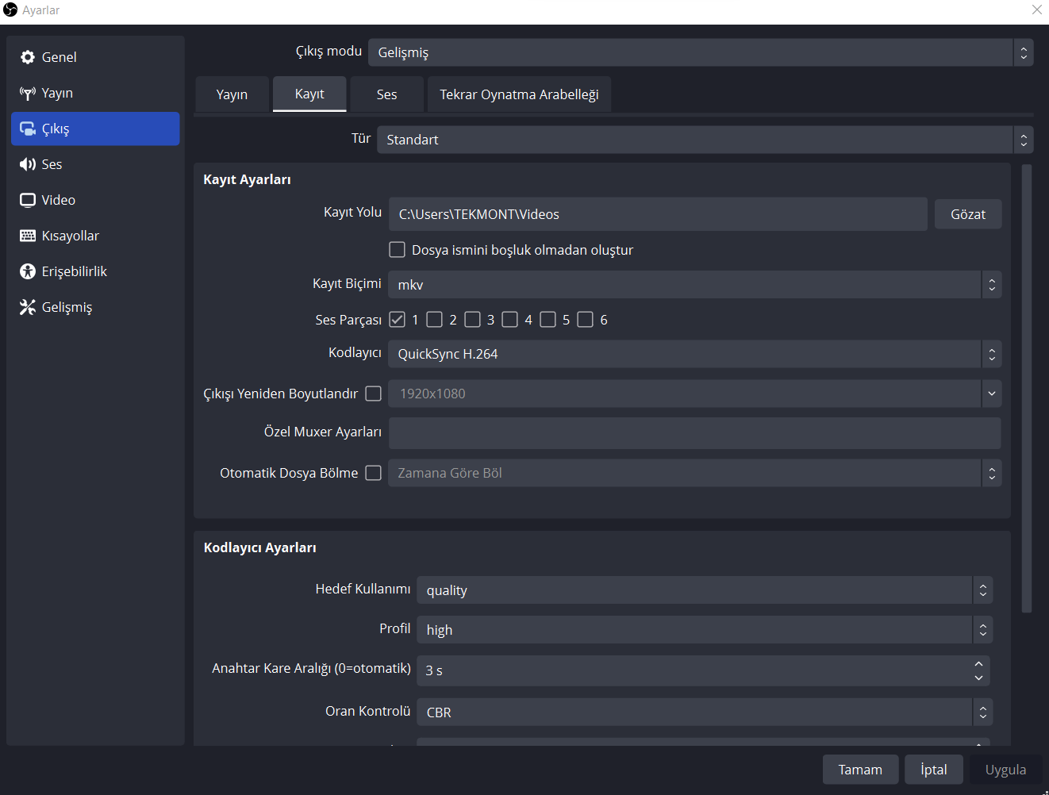
Task: Click the Erişebilirlik accessibility icon
Action: pos(28,271)
